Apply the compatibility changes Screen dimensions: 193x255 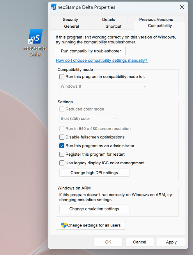point(171,242)
